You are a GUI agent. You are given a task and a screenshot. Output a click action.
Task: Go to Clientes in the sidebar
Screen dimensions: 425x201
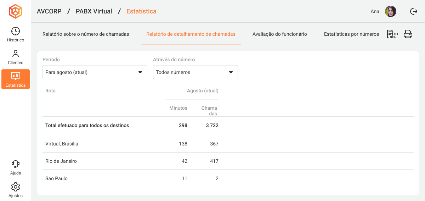16,57
